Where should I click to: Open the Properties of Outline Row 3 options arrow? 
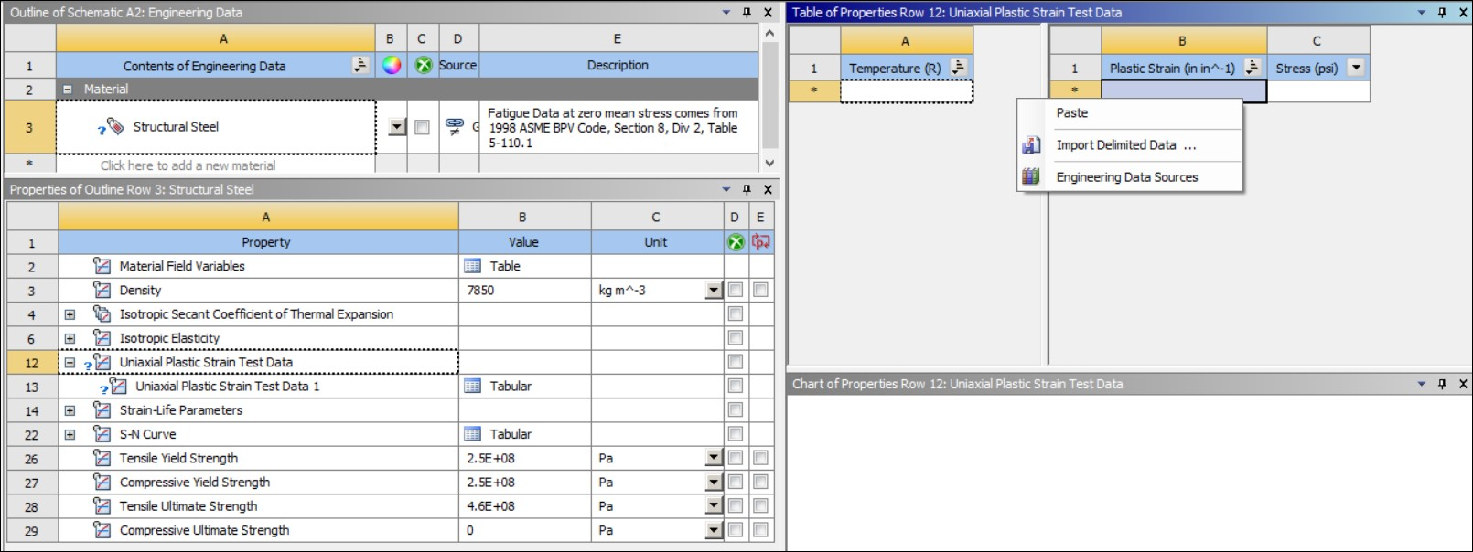coord(726,189)
